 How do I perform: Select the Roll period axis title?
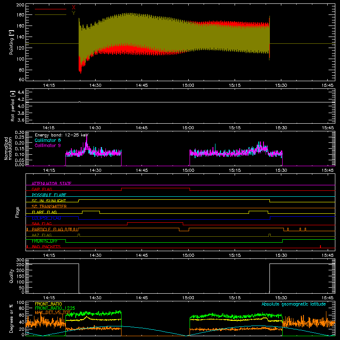point(13,106)
